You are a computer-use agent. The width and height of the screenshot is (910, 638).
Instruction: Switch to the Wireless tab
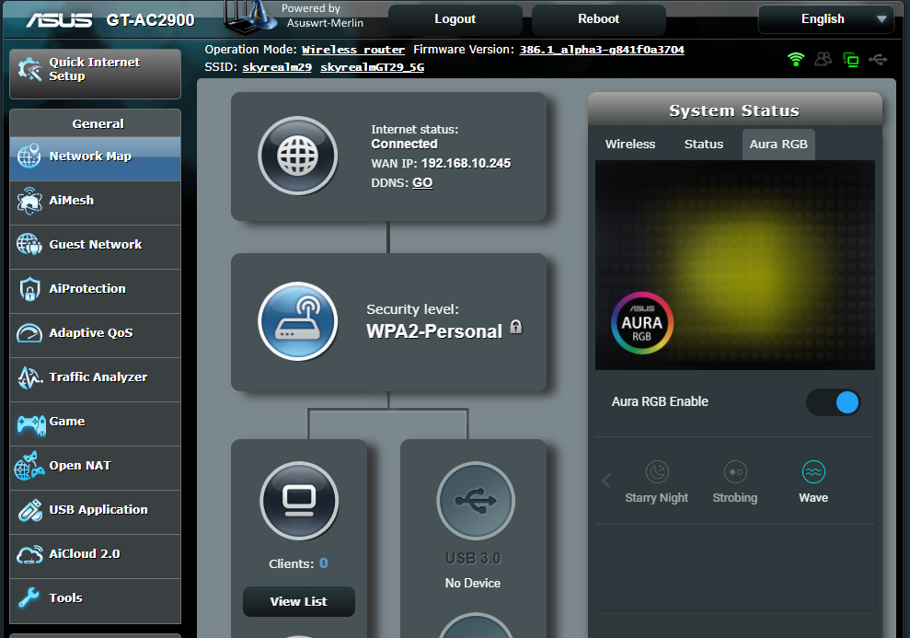point(630,144)
